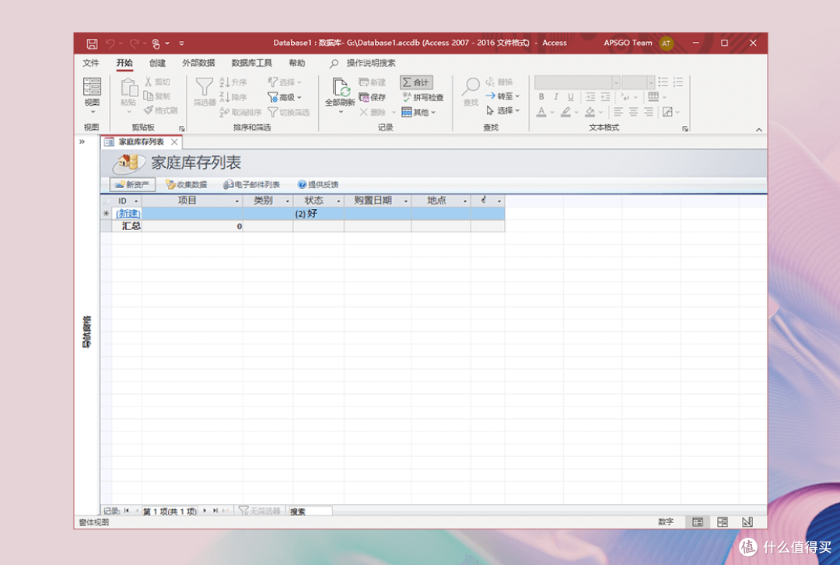Viewport: 840px width, 565px height.
Task: Click the gridlines icon in Text Formatting
Action: (x=653, y=97)
